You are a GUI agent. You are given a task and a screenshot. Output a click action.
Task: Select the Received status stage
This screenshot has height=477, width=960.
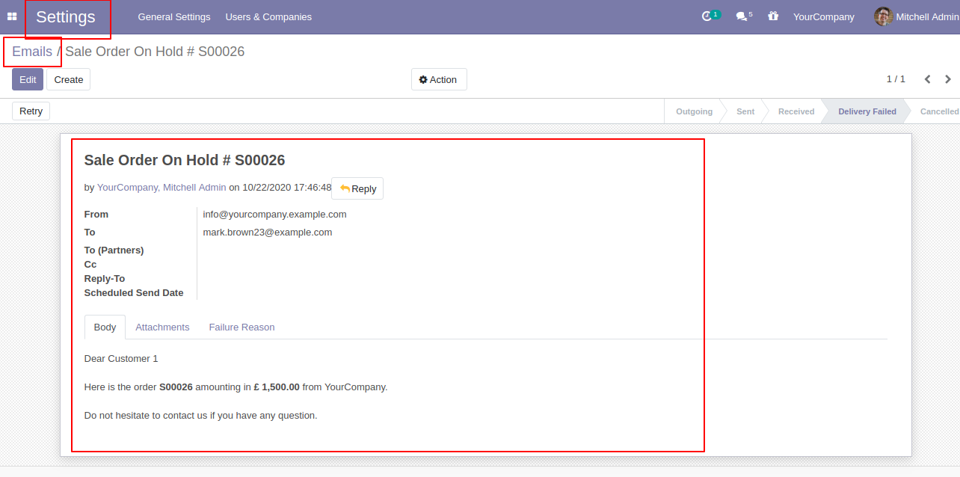click(796, 111)
